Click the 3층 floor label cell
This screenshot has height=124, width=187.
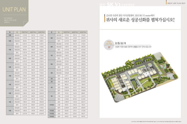click(x=52, y=82)
